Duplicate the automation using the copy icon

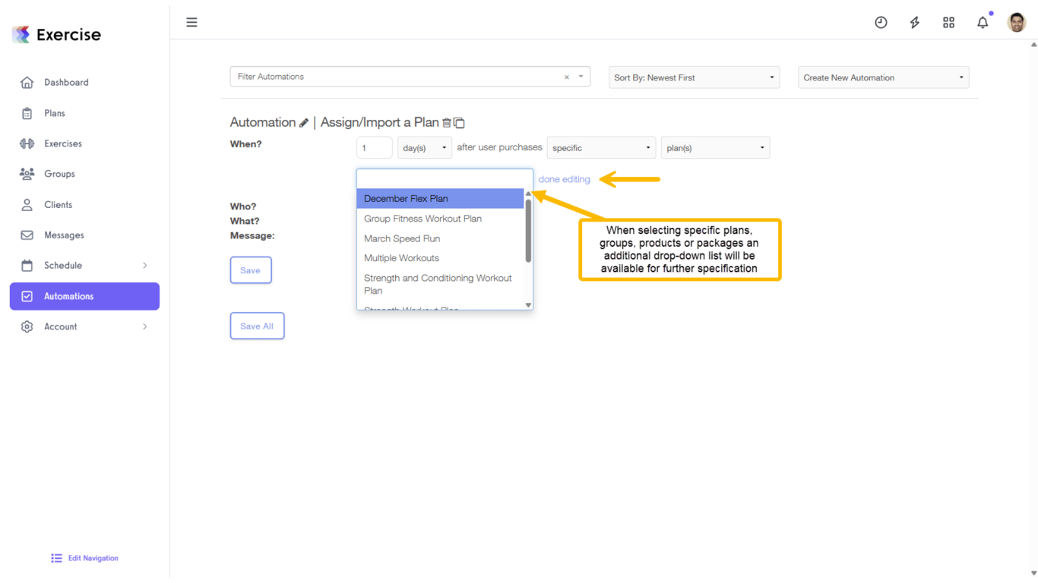pos(459,122)
